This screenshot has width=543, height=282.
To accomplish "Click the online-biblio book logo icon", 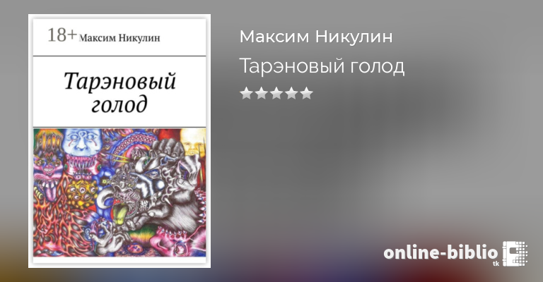I will coord(515,254).
